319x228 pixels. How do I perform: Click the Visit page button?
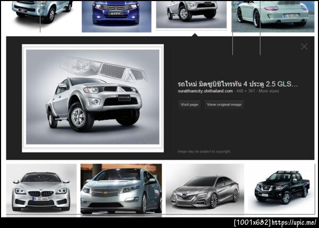point(189,104)
